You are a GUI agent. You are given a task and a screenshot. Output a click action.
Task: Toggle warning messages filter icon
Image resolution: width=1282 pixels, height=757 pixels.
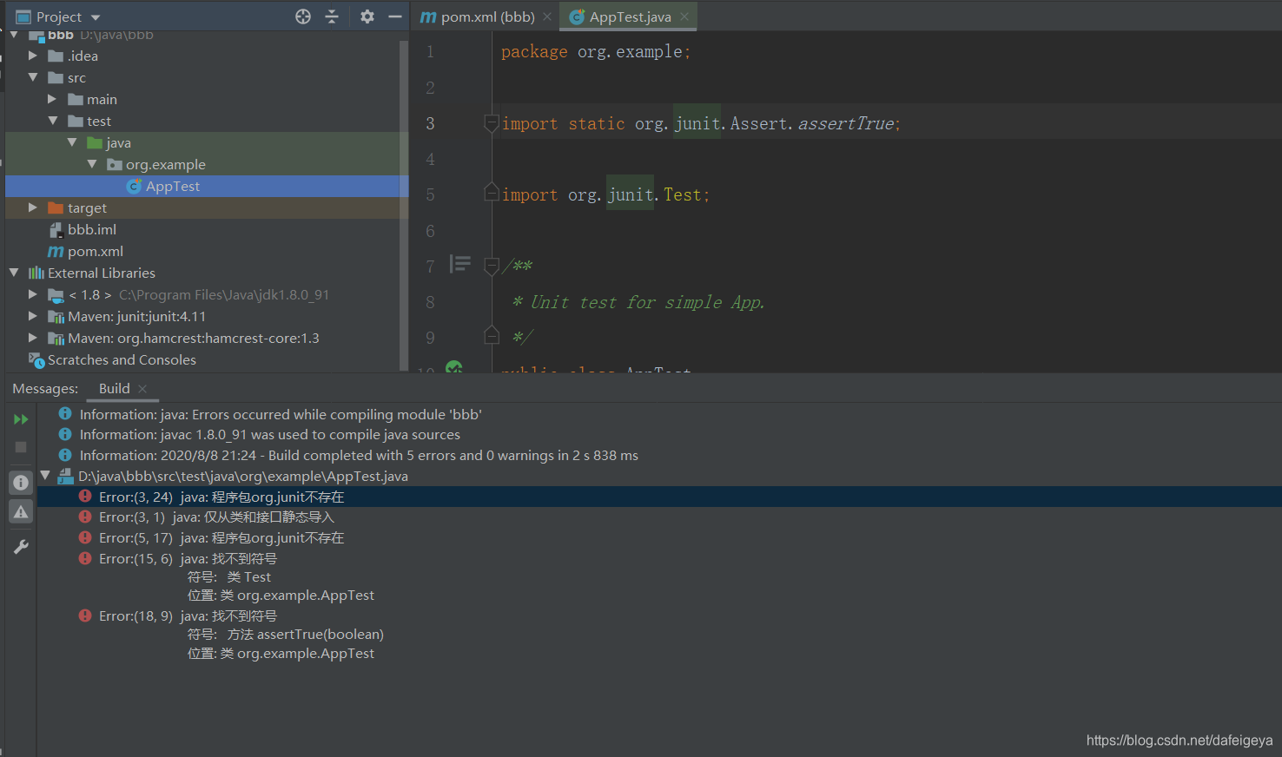[x=21, y=512]
